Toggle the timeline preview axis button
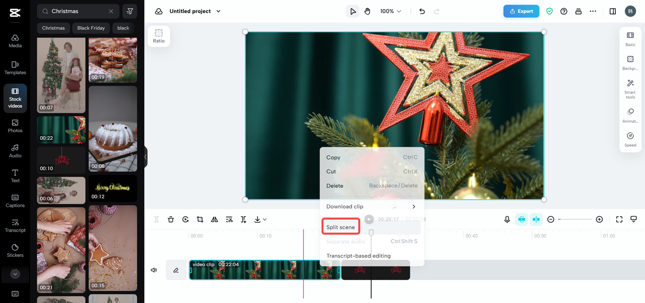The height and width of the screenshot is (303, 645). pyautogui.click(x=536, y=220)
